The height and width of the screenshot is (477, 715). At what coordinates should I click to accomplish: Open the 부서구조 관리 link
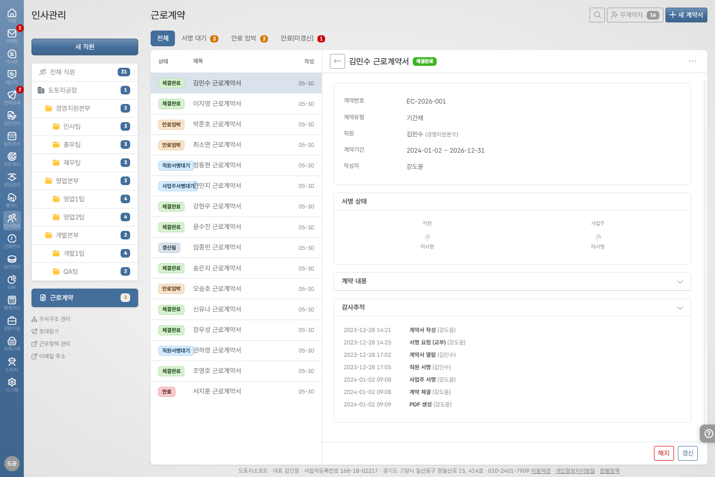(x=51, y=319)
